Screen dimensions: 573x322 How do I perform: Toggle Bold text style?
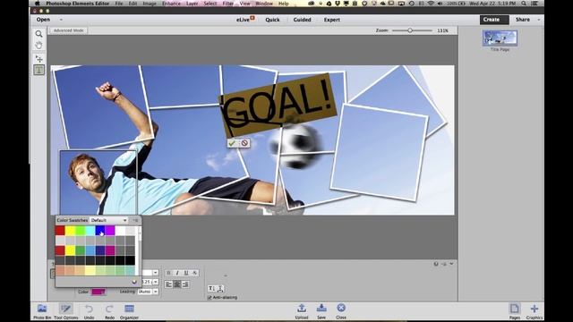(168, 273)
